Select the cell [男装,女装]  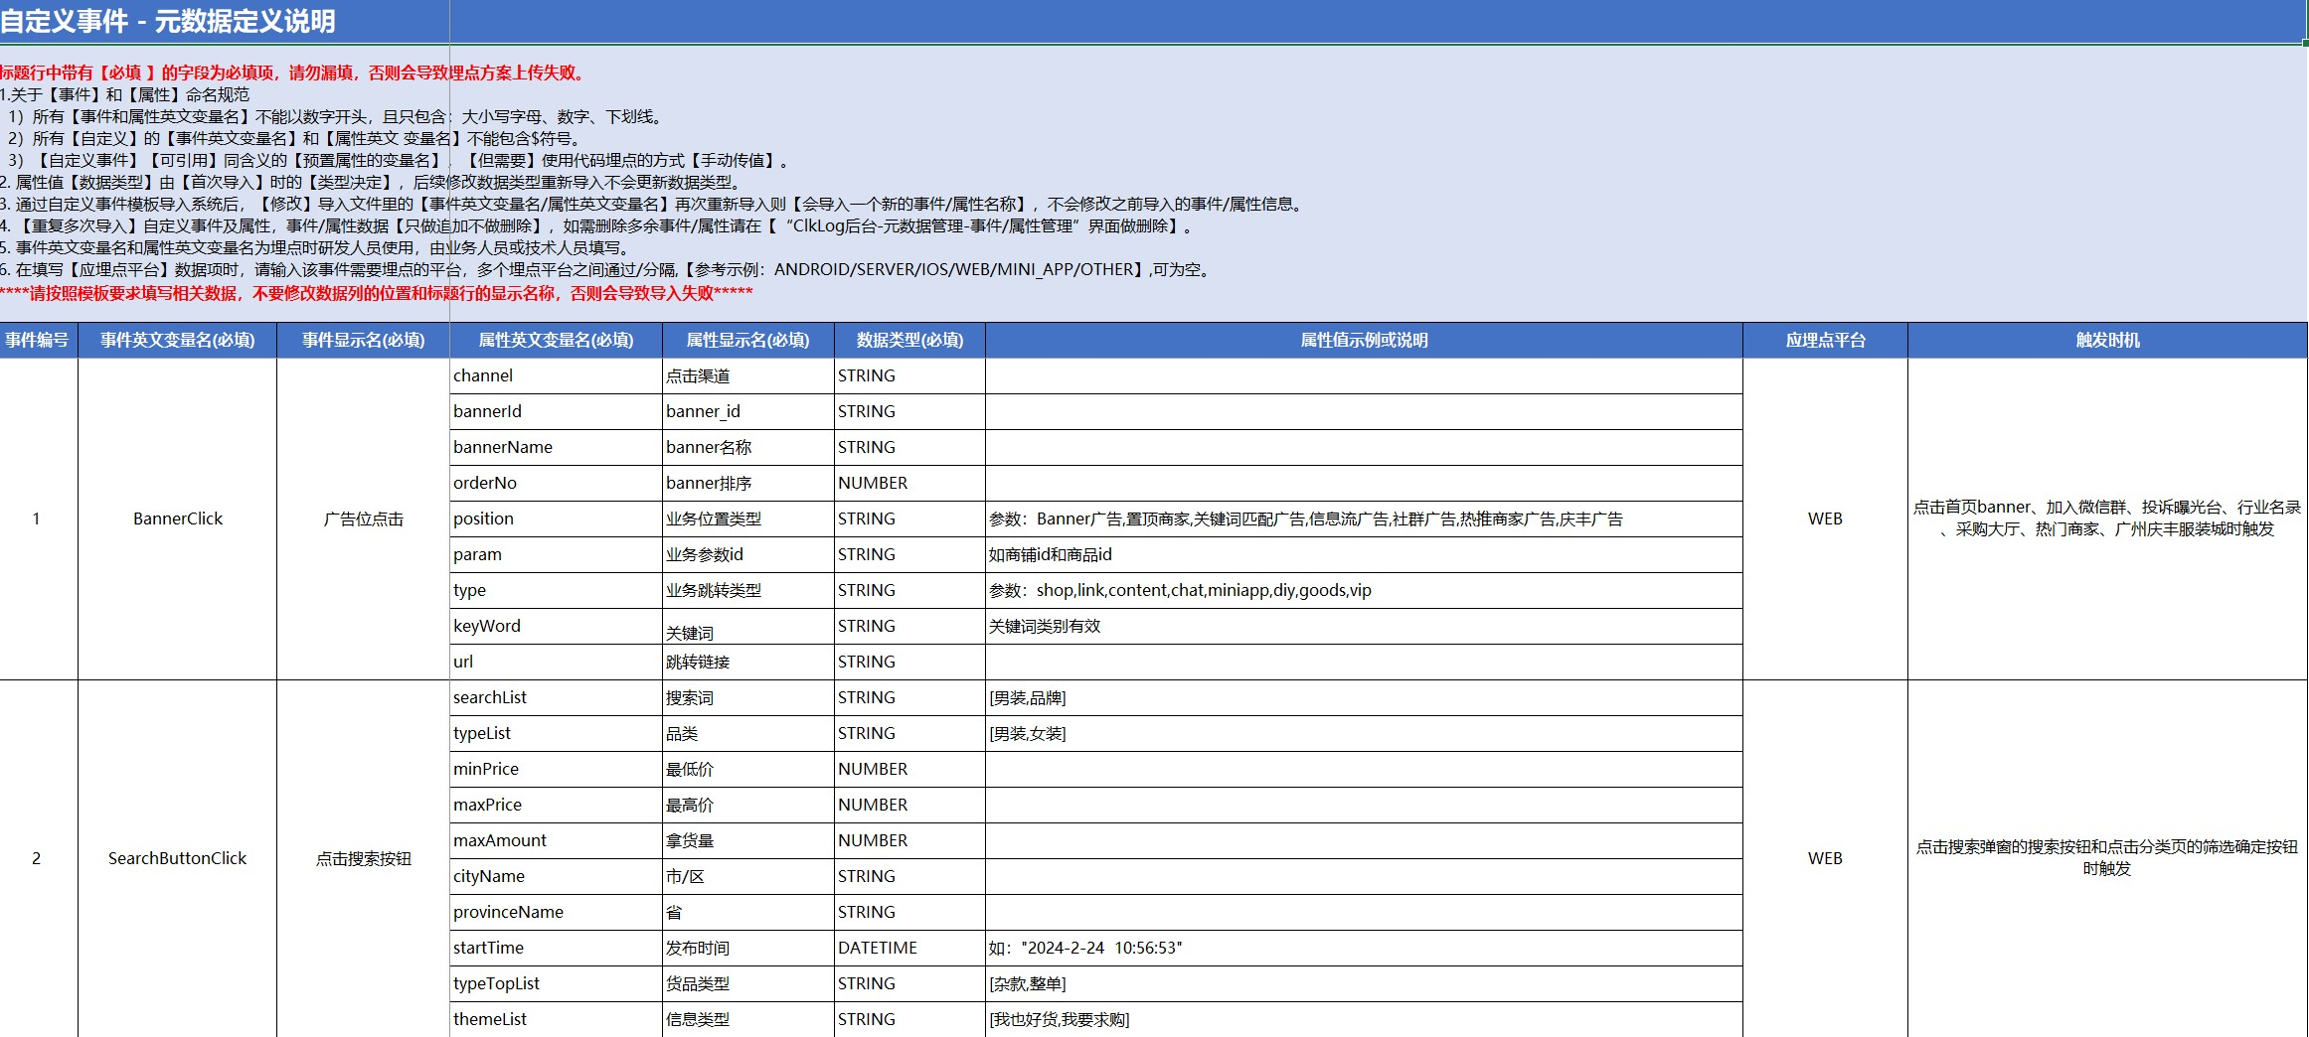(x=1364, y=733)
